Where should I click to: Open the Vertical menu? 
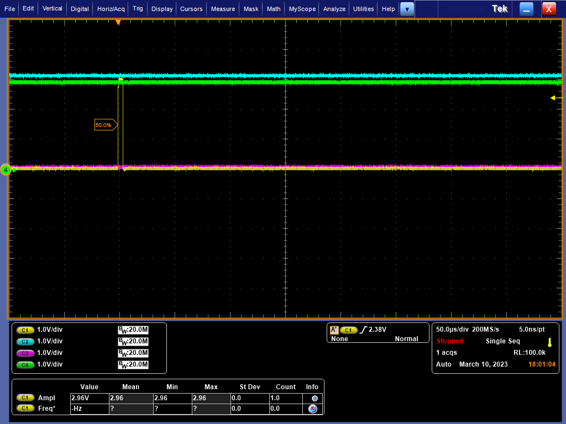[53, 9]
